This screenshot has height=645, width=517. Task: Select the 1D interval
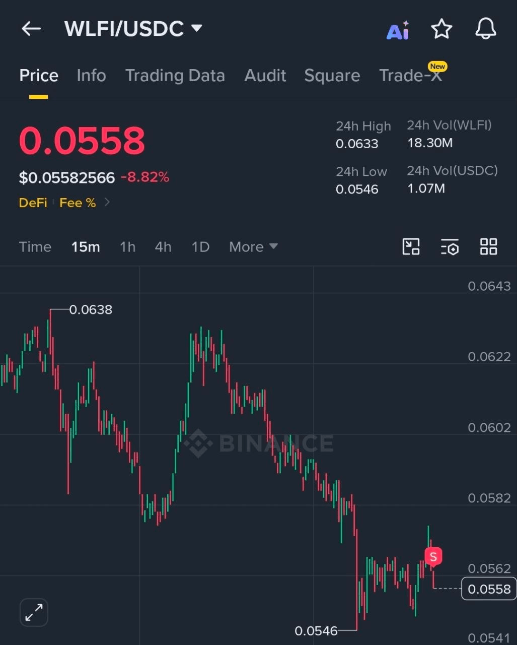(200, 247)
